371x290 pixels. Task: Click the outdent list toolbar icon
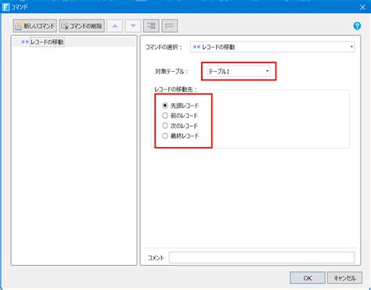pos(170,26)
